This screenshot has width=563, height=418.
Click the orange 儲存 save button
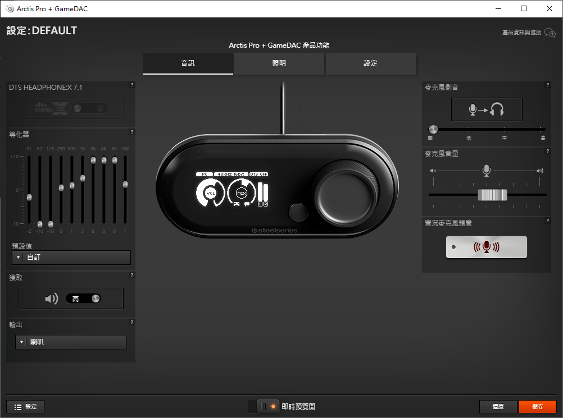(538, 407)
